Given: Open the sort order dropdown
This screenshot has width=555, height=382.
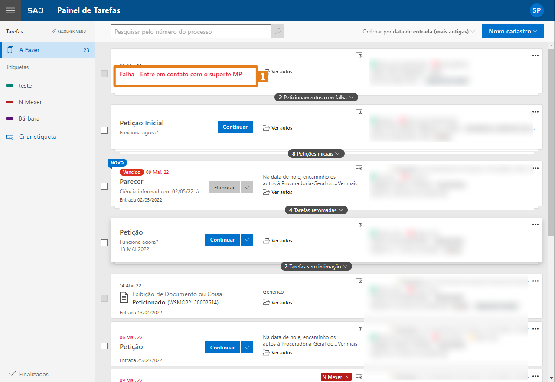Looking at the screenshot, I should pos(419,32).
